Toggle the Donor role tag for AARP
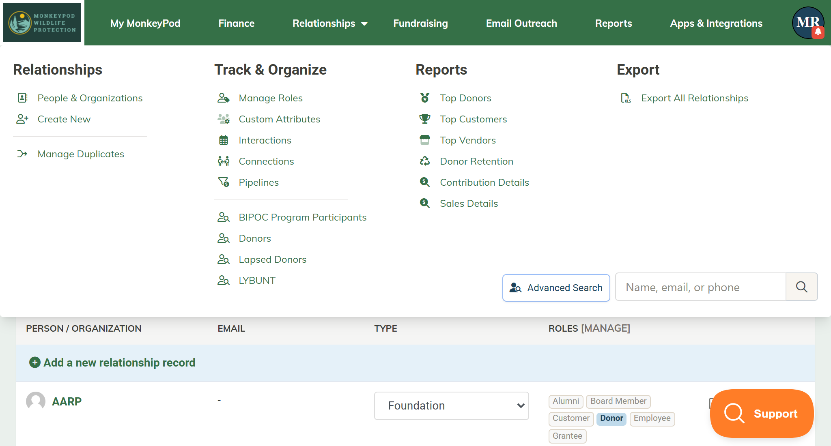The height and width of the screenshot is (446, 831). point(611,418)
